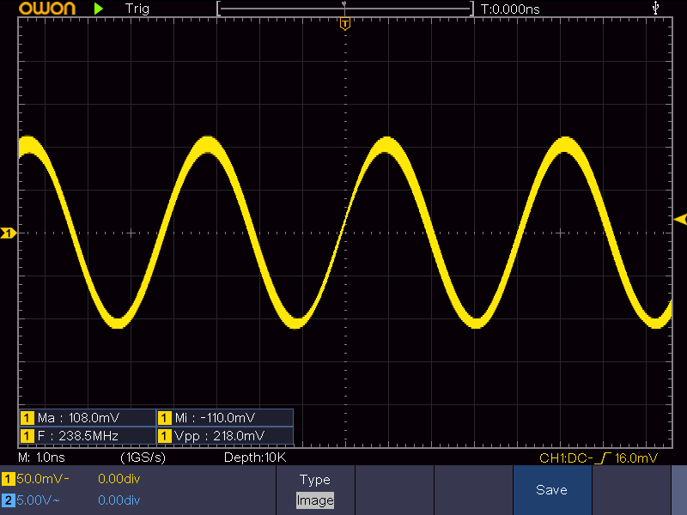Open the Type menu option
The image size is (687, 515).
[x=315, y=480]
